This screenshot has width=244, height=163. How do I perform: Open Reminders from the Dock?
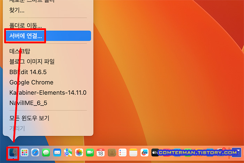tap(122, 153)
